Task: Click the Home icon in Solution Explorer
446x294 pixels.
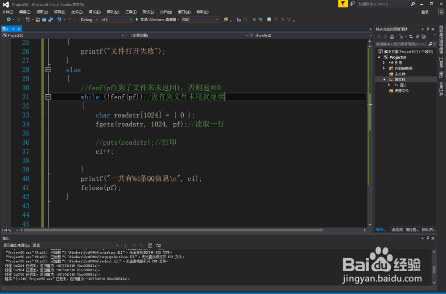Action: point(392,37)
